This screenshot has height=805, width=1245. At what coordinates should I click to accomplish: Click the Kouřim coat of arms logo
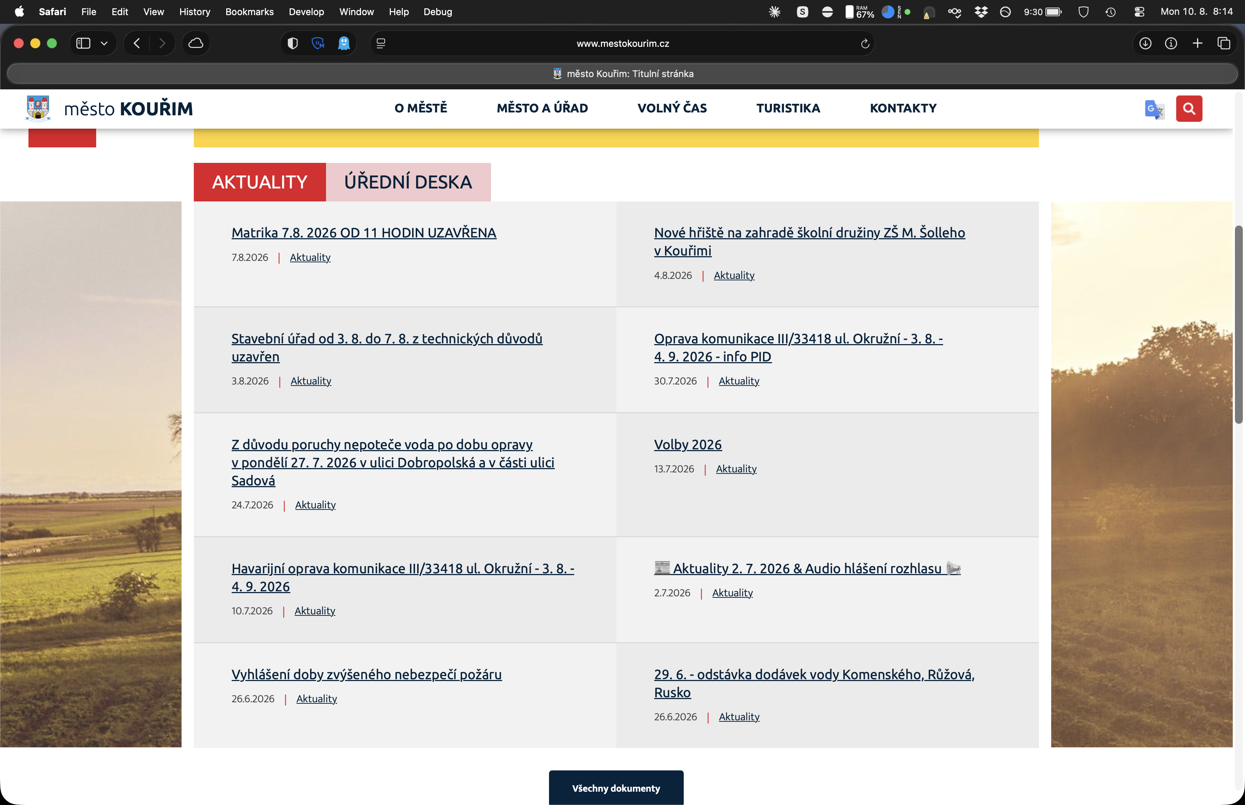38,108
